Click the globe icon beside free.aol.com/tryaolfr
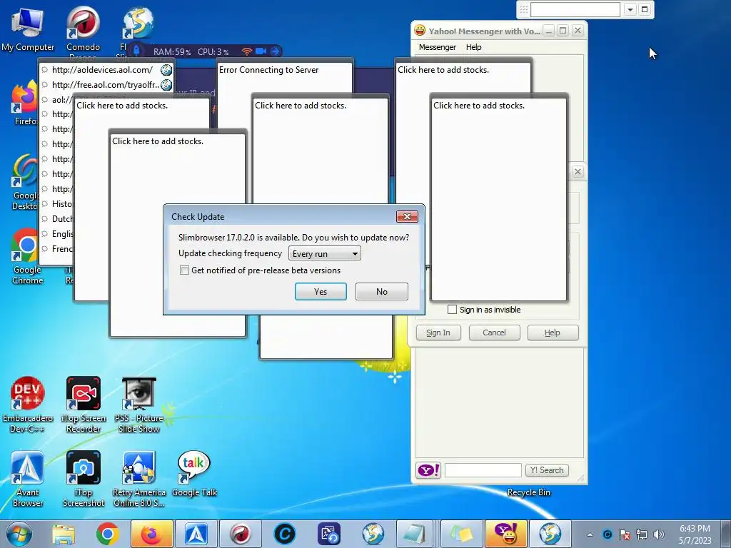This screenshot has width=731, height=548. 166,85
